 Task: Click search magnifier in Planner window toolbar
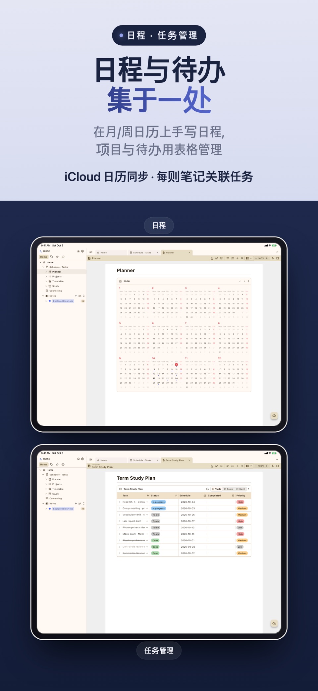coord(242,258)
